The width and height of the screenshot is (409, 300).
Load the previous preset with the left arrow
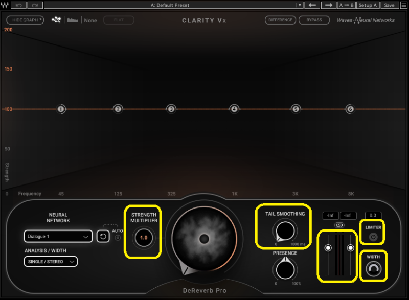click(x=312, y=5)
